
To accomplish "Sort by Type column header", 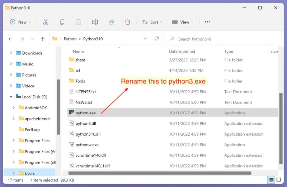I will pyautogui.click(x=229, y=51).
